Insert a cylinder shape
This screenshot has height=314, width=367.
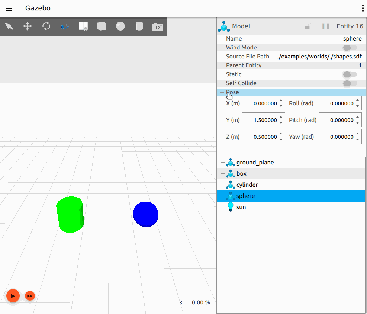pos(139,26)
